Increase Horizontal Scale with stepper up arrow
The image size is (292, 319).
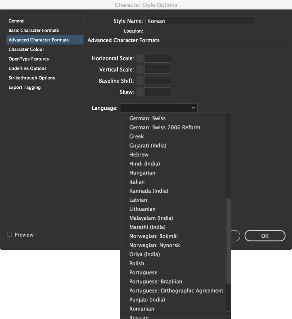click(140, 56)
